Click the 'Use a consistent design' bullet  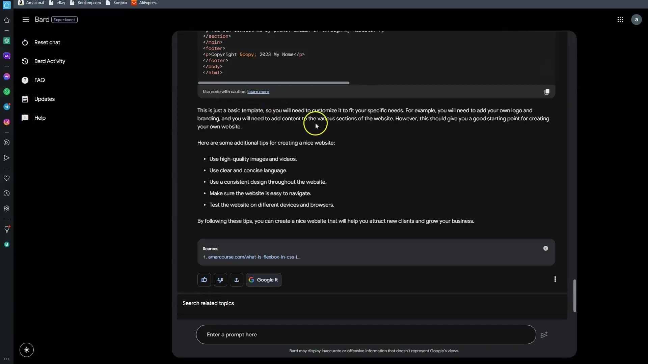coord(268,182)
